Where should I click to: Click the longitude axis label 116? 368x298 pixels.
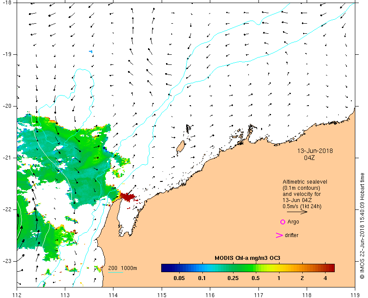(x=210, y=295)
